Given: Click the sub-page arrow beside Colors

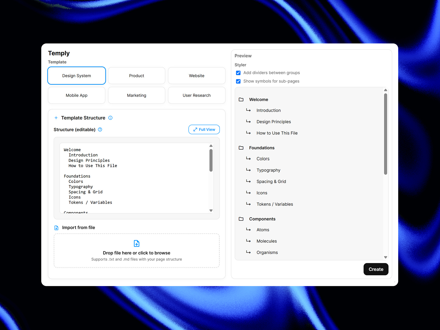Looking at the screenshot, I should 248,158.
